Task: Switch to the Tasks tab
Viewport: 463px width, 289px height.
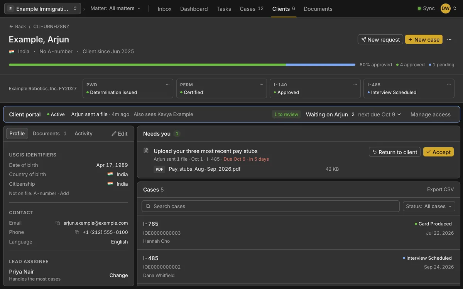Action: tap(224, 9)
